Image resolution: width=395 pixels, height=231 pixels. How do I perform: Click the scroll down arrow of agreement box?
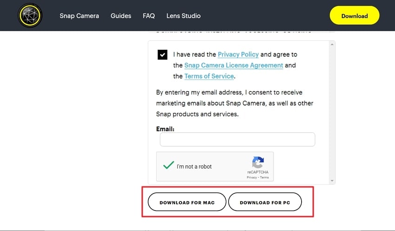332,180
